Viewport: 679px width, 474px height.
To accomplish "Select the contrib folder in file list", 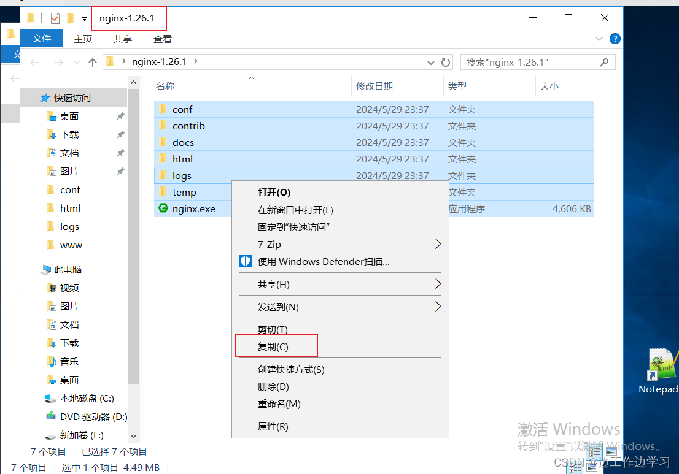I will (x=374, y=126).
